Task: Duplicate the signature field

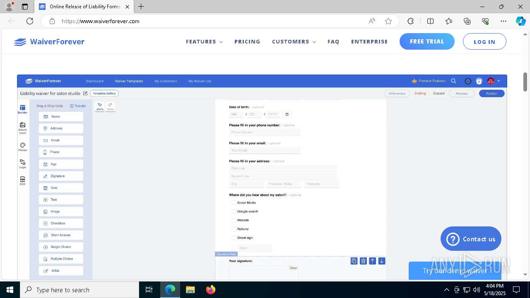Action: pyautogui.click(x=354, y=261)
